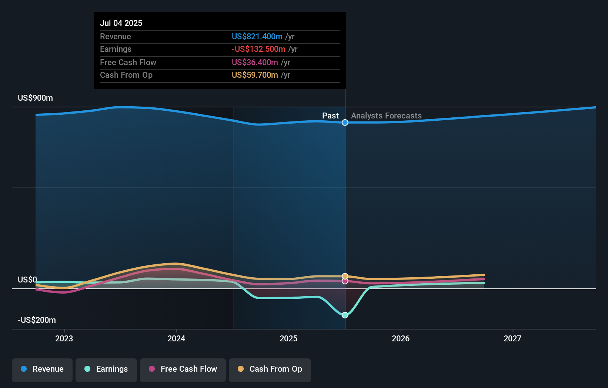Toggle the Earnings series off

(106, 369)
